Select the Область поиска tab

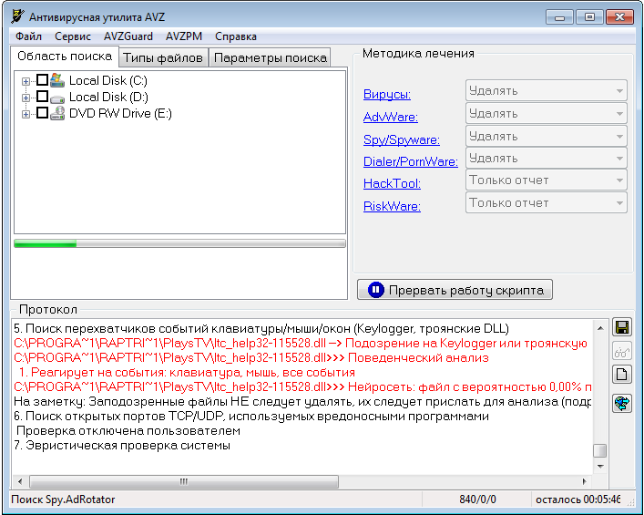pos(65,57)
